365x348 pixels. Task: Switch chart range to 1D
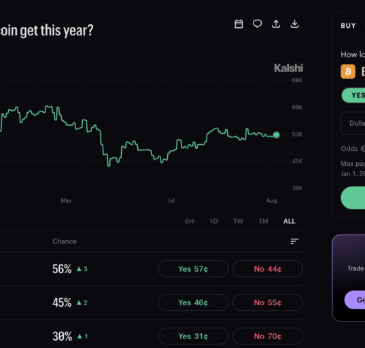coord(213,221)
